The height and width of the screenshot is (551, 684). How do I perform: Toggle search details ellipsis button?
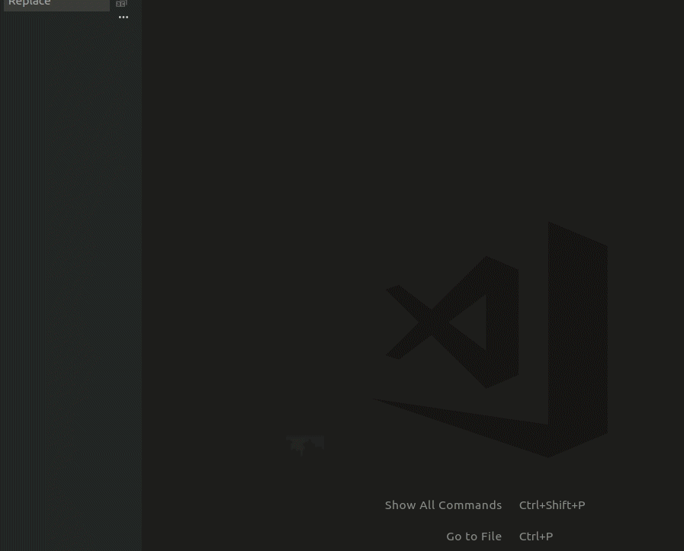tap(124, 18)
